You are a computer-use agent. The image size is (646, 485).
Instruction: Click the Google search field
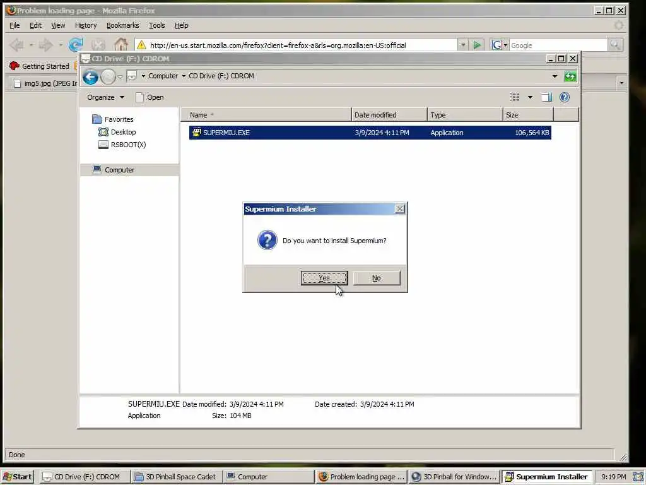point(558,45)
